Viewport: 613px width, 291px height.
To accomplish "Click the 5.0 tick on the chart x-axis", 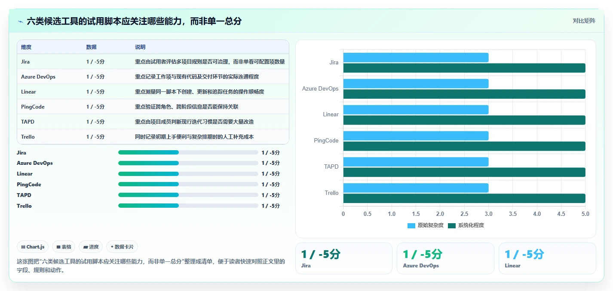I will pyautogui.click(x=585, y=214).
